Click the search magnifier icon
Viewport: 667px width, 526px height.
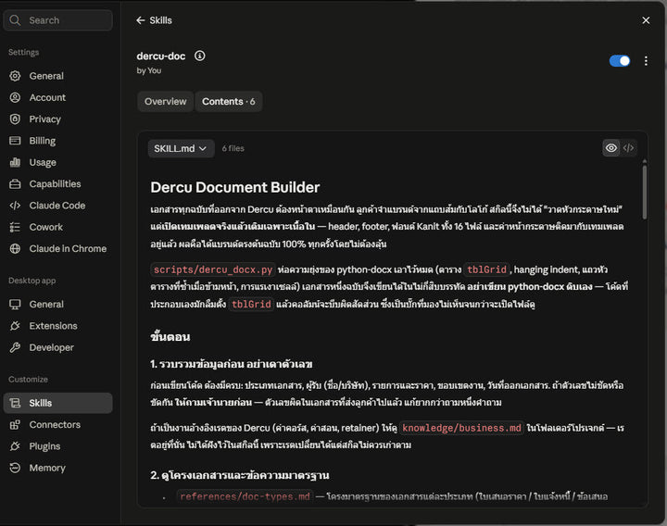pos(15,20)
